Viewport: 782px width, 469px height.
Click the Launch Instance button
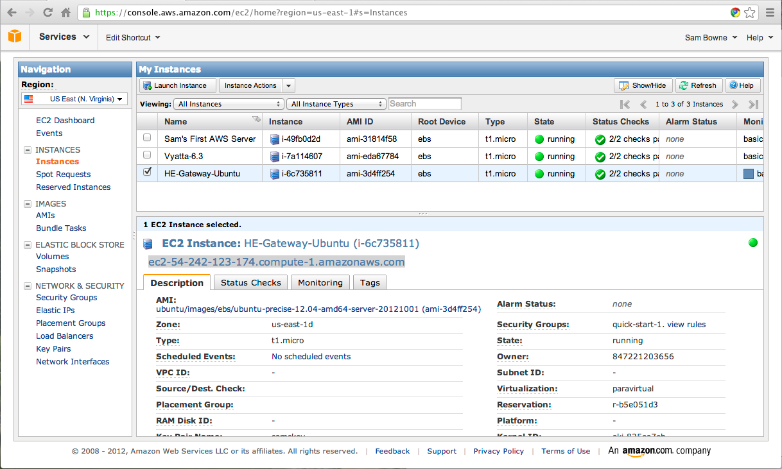[x=175, y=85]
